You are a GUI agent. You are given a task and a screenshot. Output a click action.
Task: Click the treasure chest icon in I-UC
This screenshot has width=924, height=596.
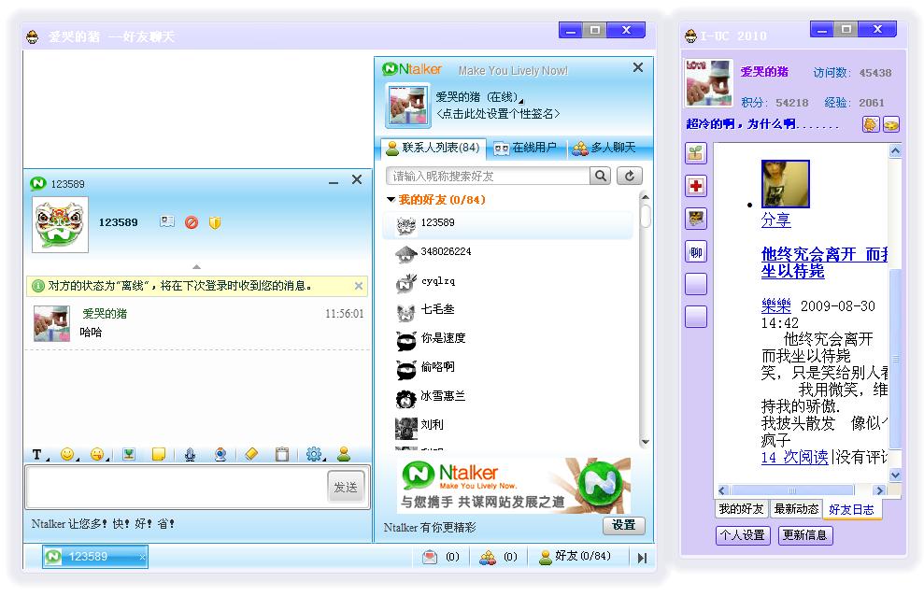tap(696, 219)
